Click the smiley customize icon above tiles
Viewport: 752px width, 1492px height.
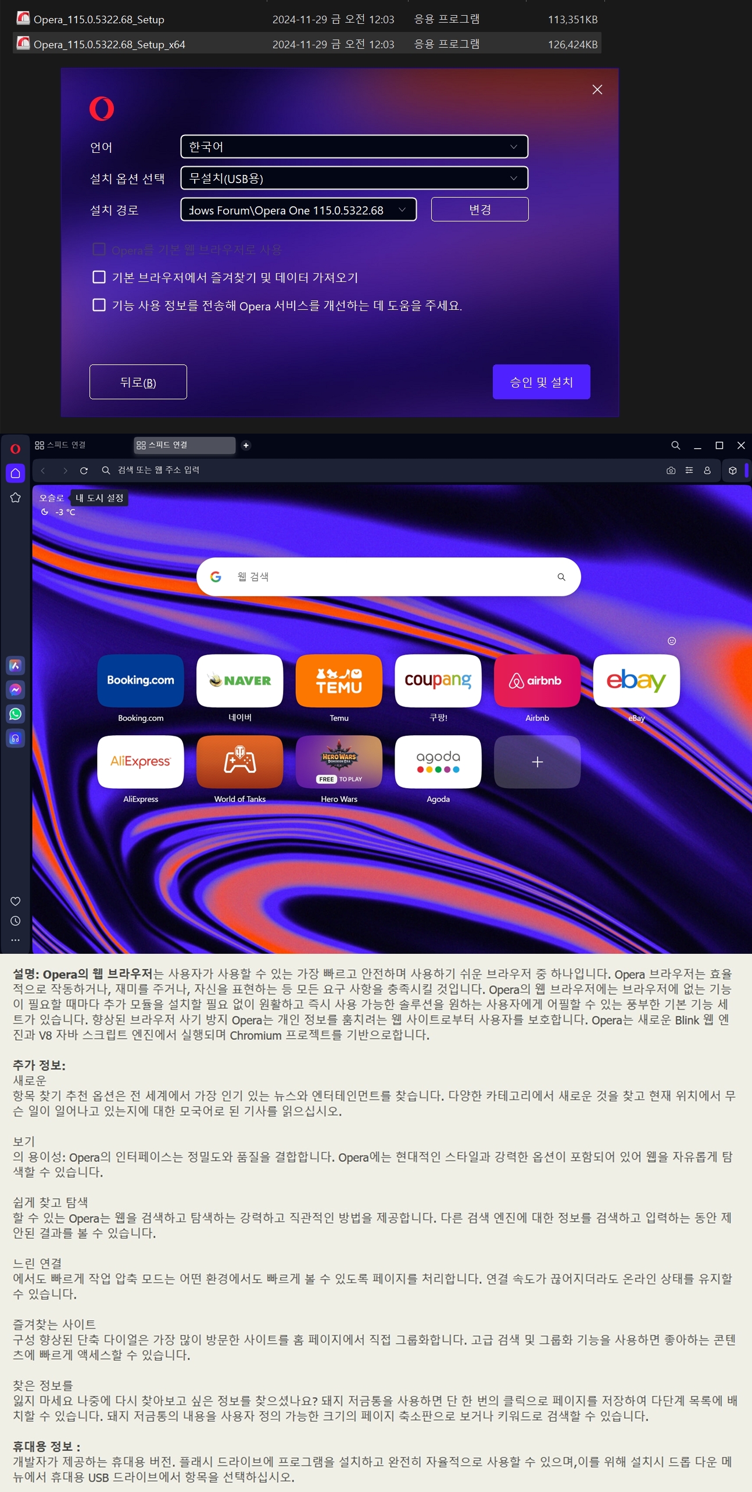[x=672, y=641]
